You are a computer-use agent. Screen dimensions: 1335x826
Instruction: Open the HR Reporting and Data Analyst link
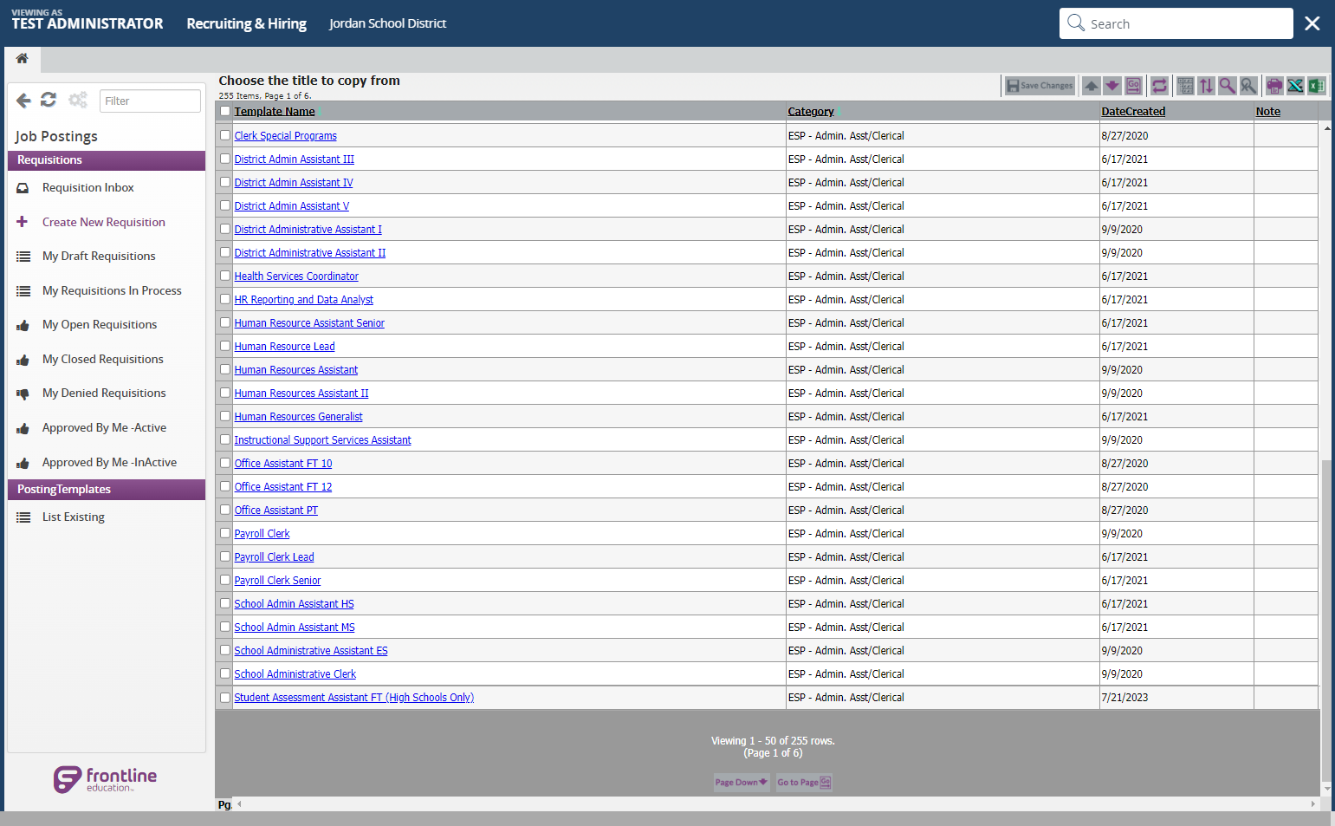pyautogui.click(x=304, y=300)
